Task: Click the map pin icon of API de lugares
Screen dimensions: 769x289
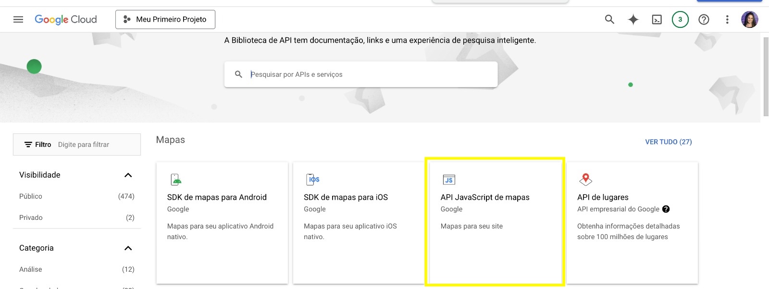Action: 585,180
